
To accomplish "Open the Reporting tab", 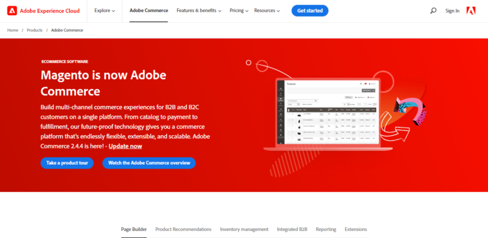I will pyautogui.click(x=326, y=229).
